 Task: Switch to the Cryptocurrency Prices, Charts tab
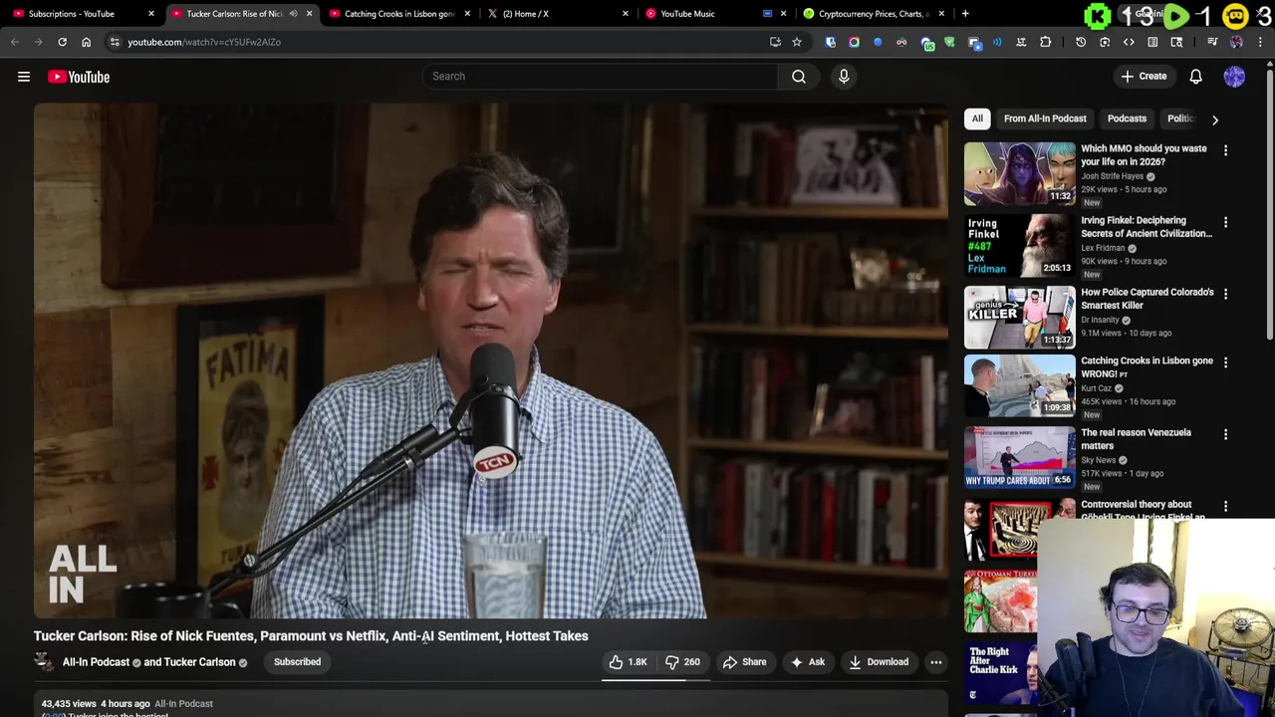click(874, 14)
